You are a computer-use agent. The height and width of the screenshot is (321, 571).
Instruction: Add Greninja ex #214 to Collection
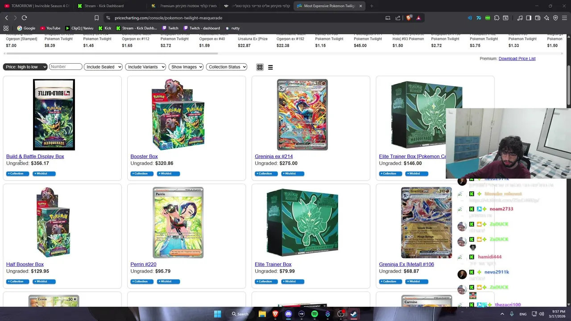click(x=266, y=173)
